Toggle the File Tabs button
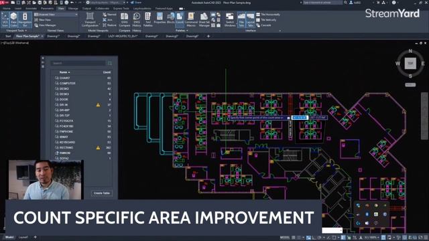Image resolution: width=429 pixels, height=241 pixels. (241, 19)
